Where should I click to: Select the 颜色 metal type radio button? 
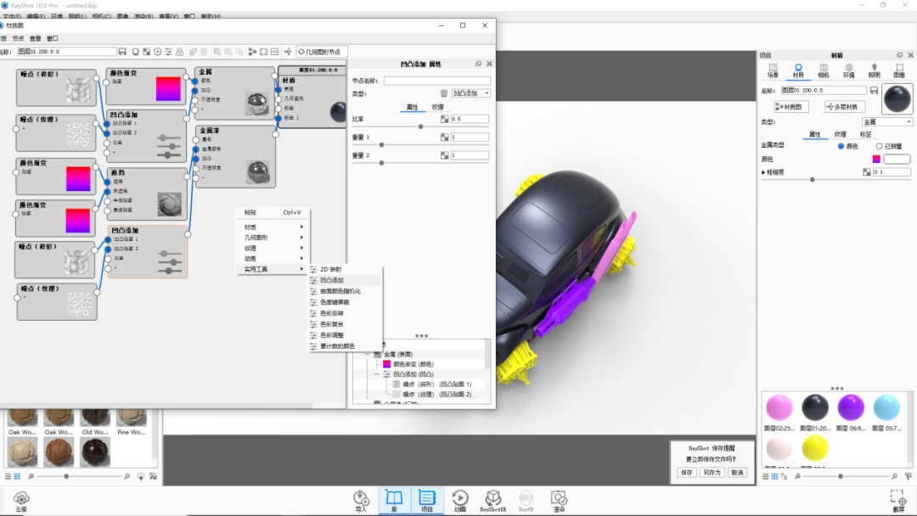click(x=841, y=146)
